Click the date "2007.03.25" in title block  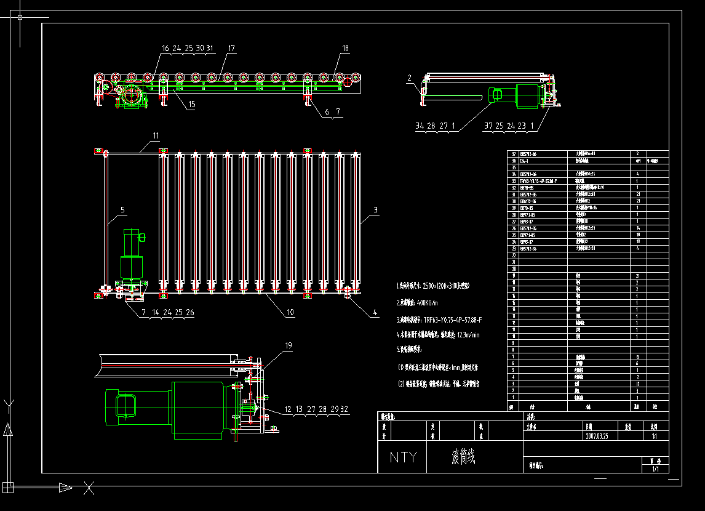[597, 436]
